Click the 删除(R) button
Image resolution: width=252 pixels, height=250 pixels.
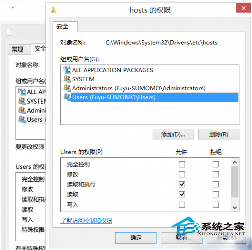pyautogui.click(x=219, y=134)
